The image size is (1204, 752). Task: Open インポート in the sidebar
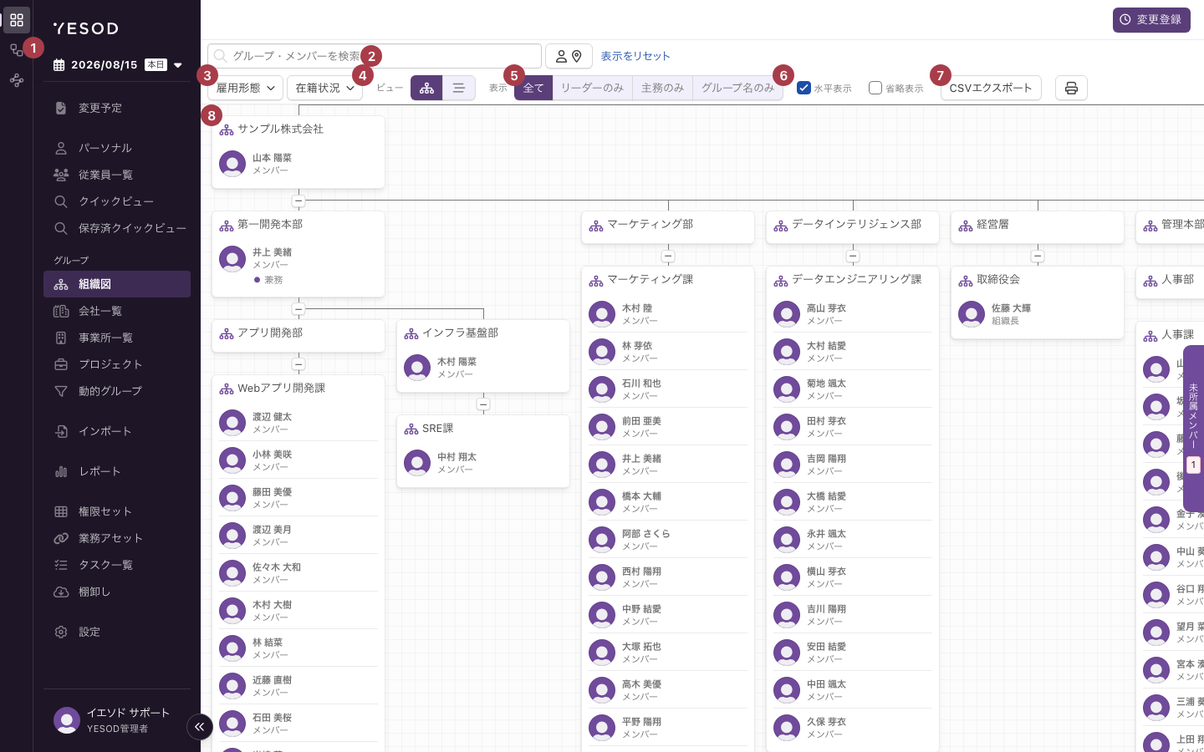point(117,431)
